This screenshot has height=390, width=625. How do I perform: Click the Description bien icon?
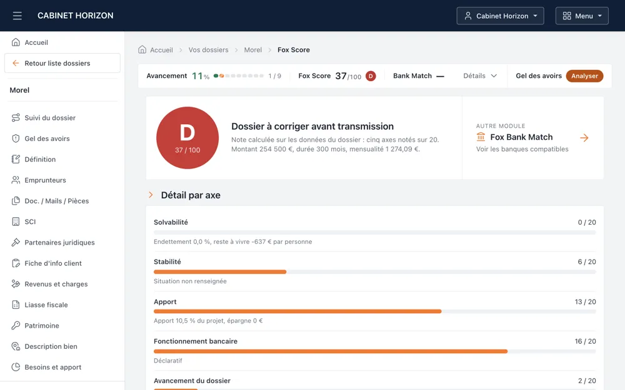point(16,346)
